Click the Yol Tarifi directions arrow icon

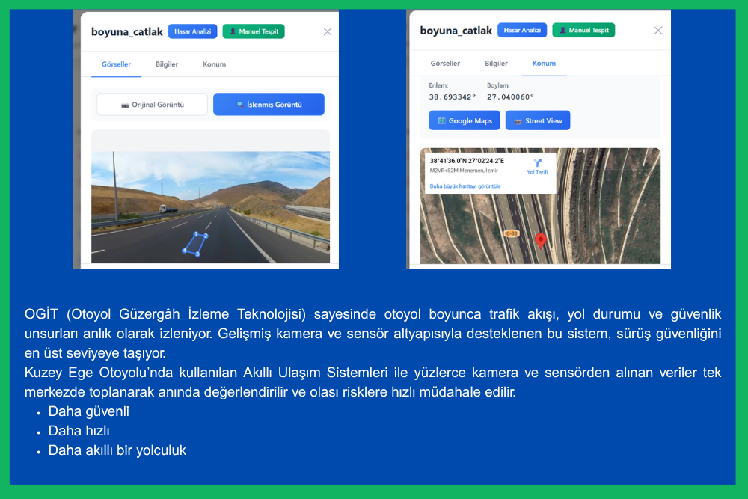pos(537,162)
